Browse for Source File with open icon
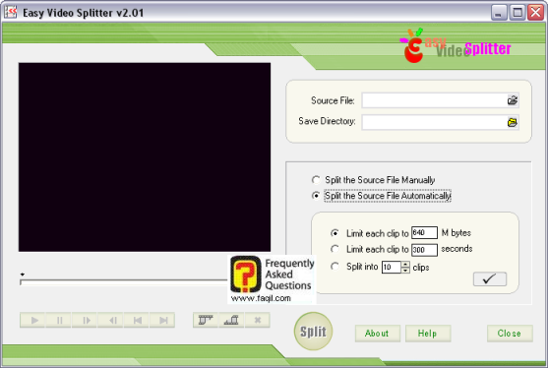 click(513, 100)
